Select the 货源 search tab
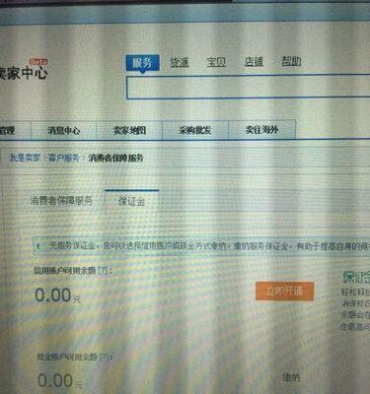Viewport: 370px width, 394px height. [180, 62]
